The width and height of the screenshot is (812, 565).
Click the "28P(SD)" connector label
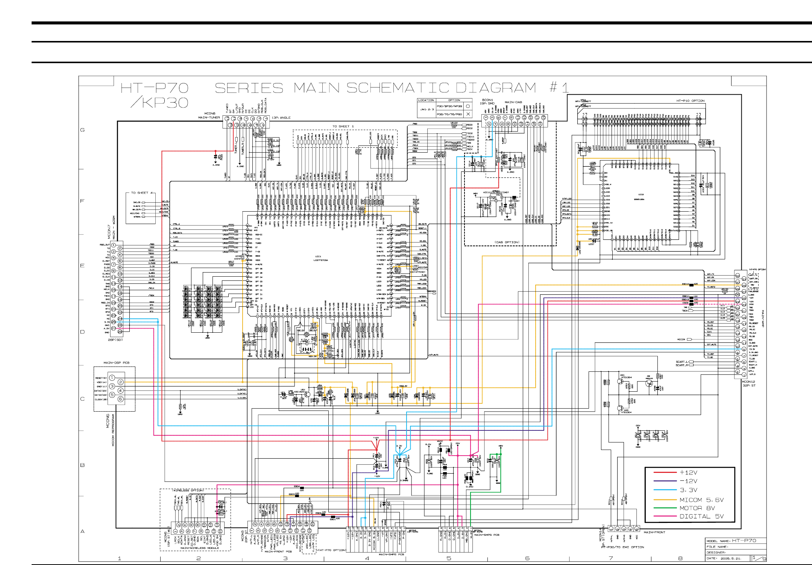coord(115,339)
